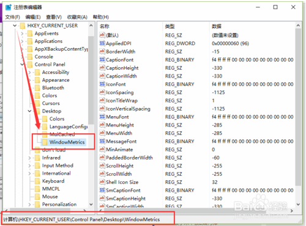Click the CaptionFont binary value icon
This screenshot has height=226, width=306.
point(102,59)
